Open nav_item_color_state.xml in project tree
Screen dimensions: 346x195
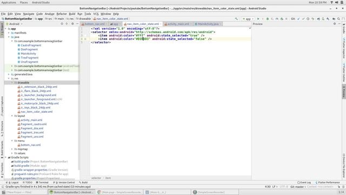point(36,112)
